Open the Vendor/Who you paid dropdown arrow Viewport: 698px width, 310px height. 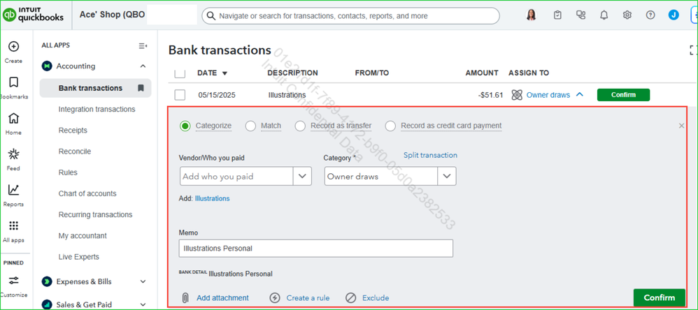302,177
